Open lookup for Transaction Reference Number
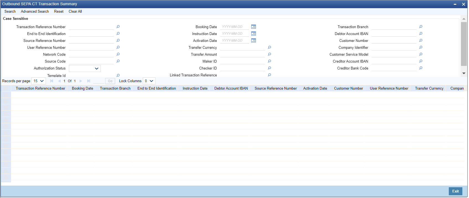 (x=118, y=27)
